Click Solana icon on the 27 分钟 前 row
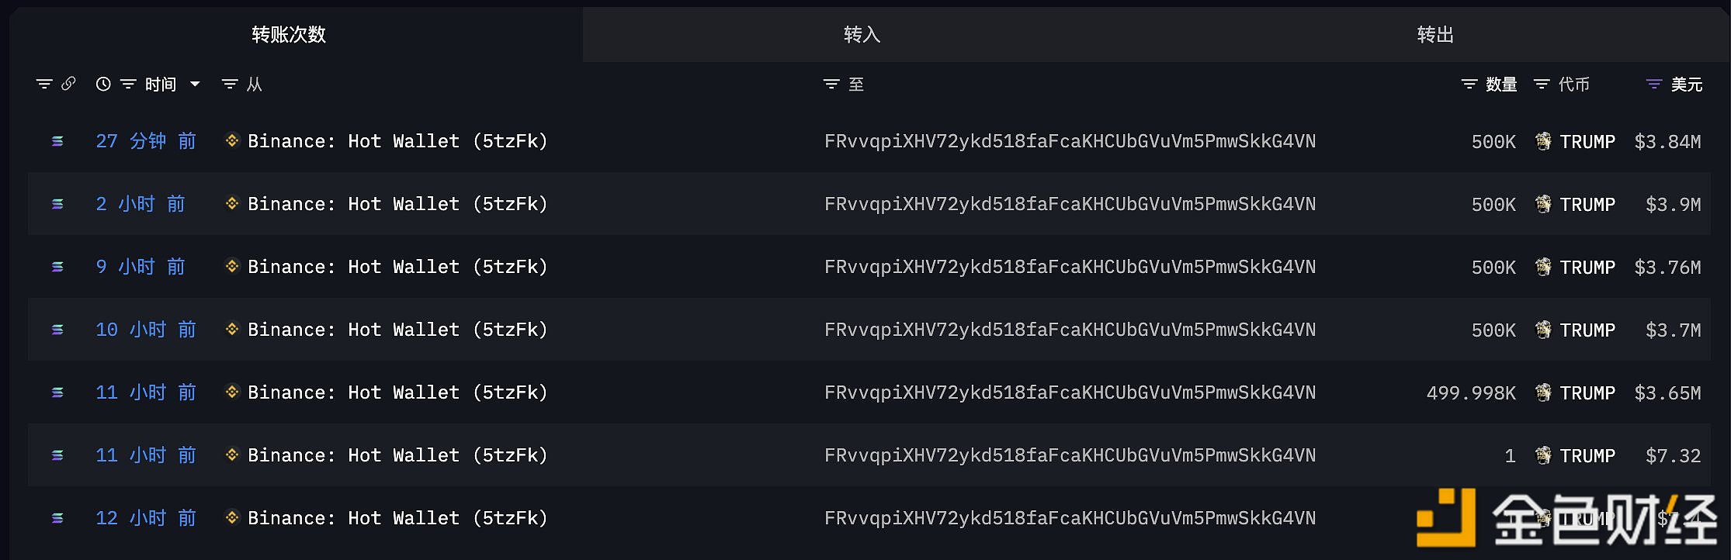 (57, 141)
